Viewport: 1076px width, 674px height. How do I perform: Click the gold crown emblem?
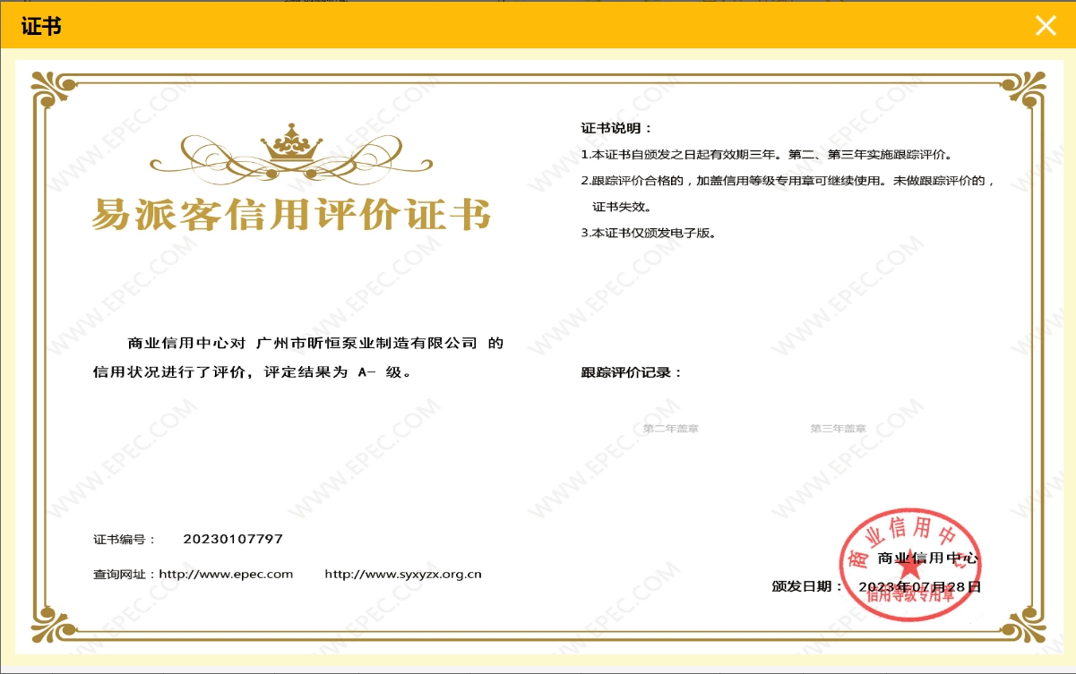290,143
